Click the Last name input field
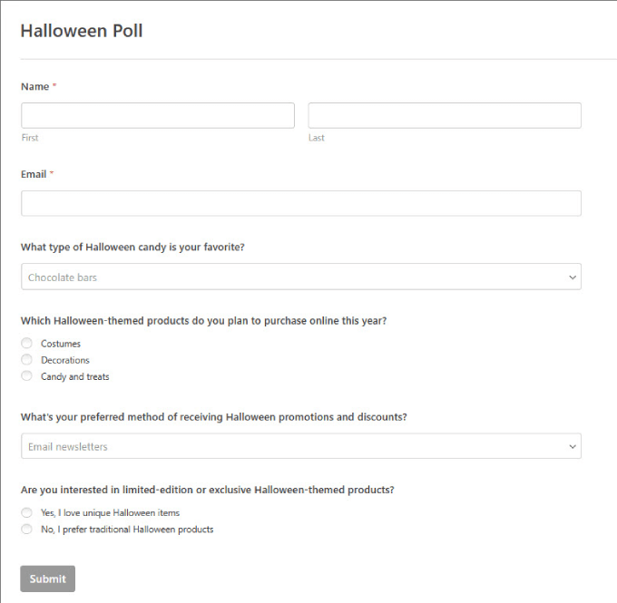The image size is (617, 603). point(445,115)
